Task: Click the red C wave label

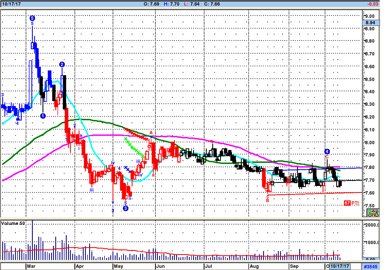Action: pos(327,157)
